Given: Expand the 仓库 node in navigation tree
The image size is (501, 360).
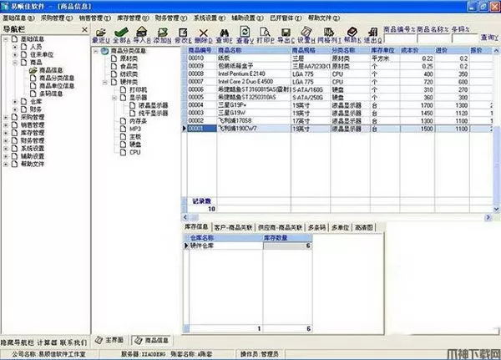Looking at the screenshot, I should click(15, 101).
